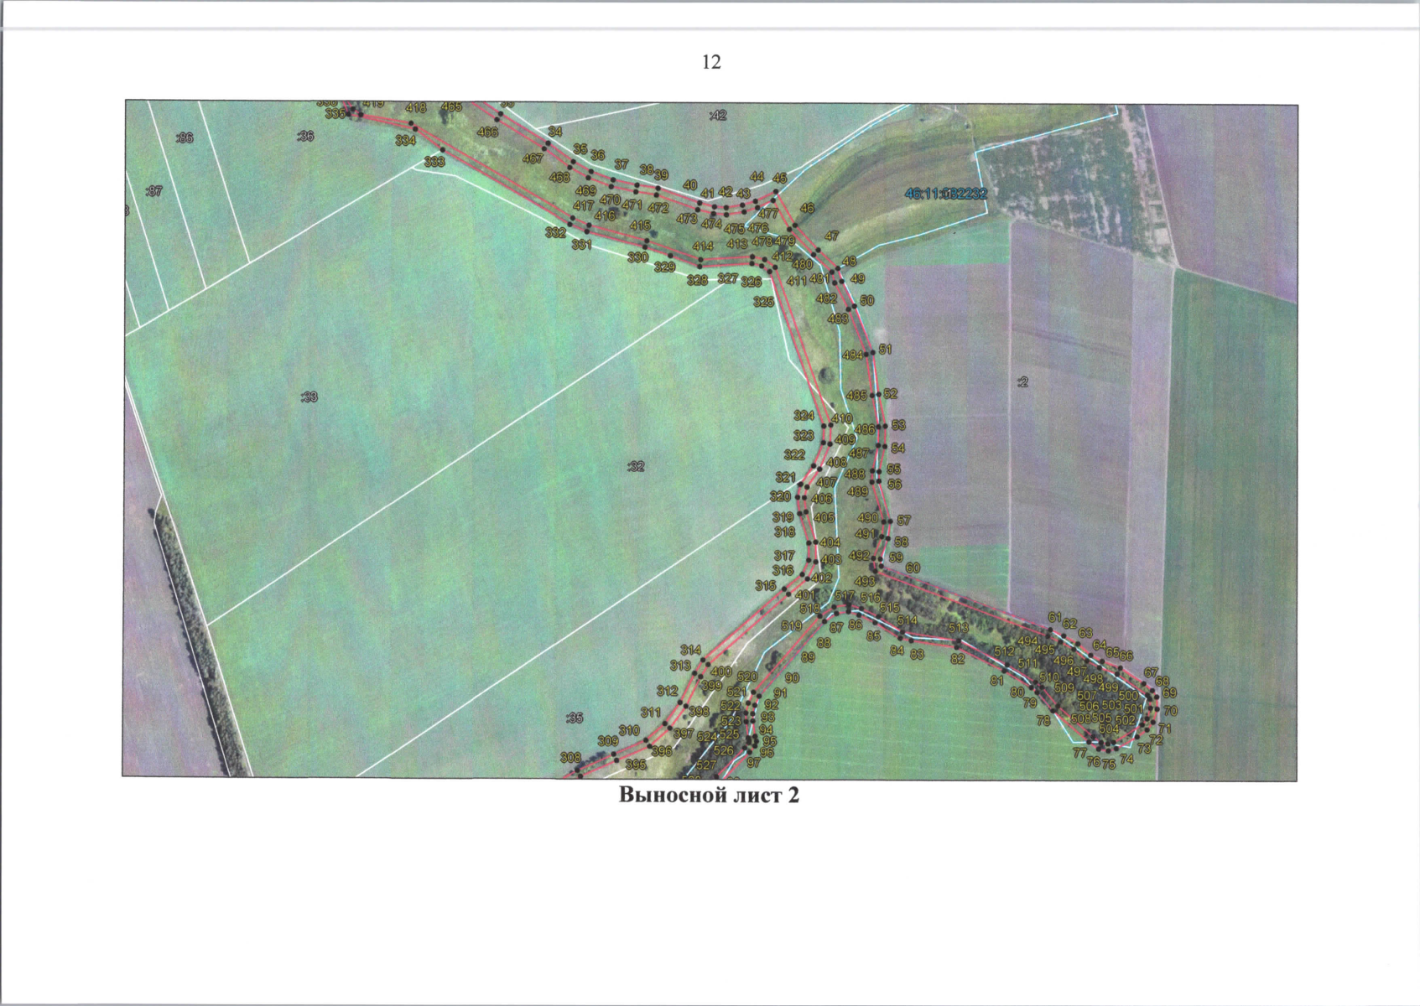Click boundary point label 90

tap(792, 678)
